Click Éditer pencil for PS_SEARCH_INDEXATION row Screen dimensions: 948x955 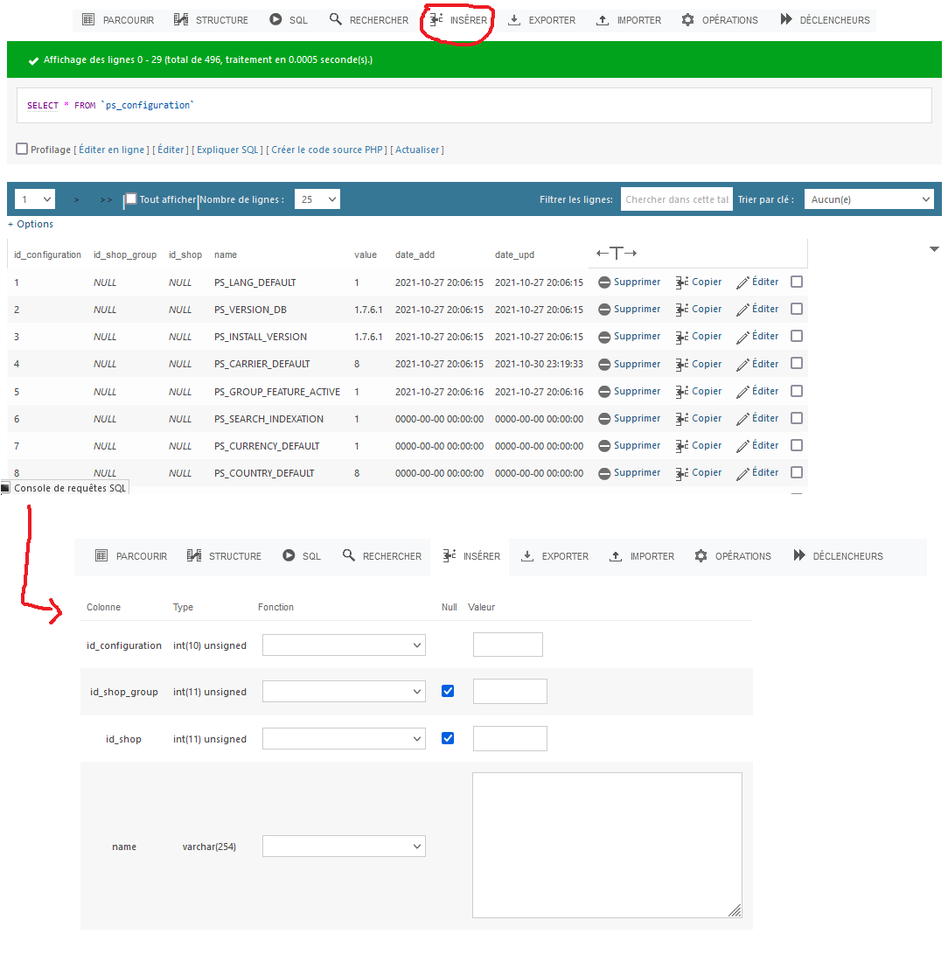[x=742, y=420]
